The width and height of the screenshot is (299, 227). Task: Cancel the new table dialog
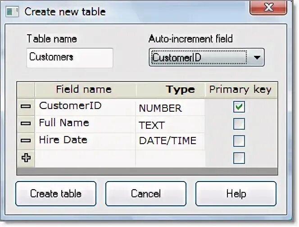[x=146, y=194]
